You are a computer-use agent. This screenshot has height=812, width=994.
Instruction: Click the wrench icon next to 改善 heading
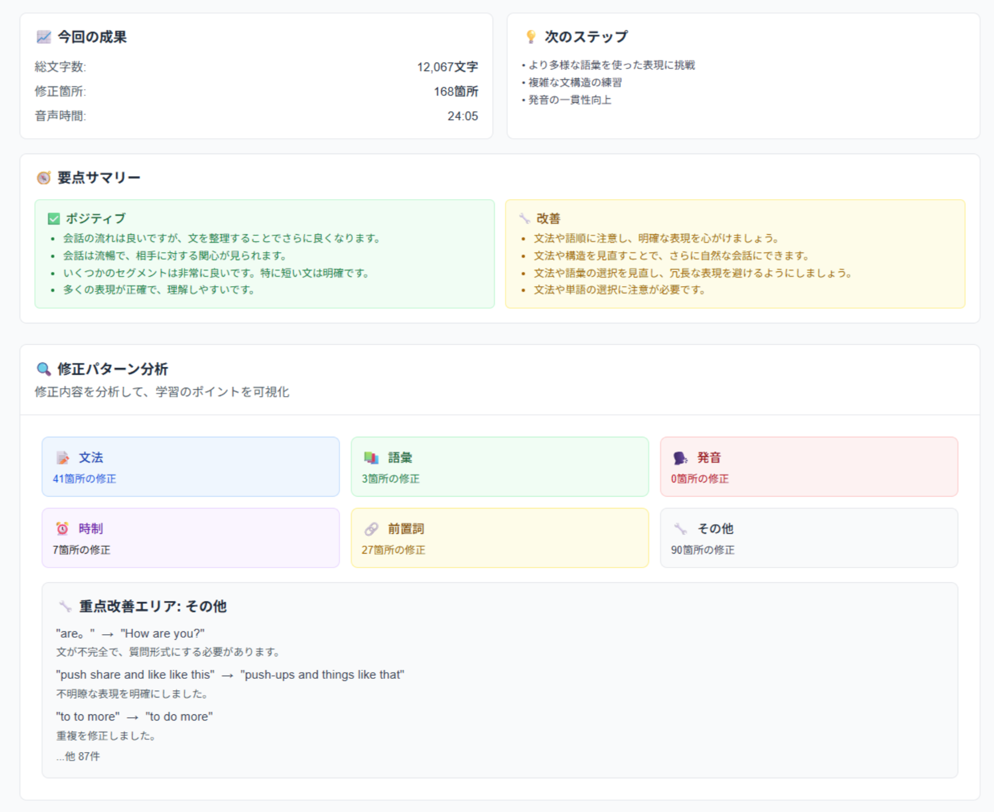[x=524, y=218]
